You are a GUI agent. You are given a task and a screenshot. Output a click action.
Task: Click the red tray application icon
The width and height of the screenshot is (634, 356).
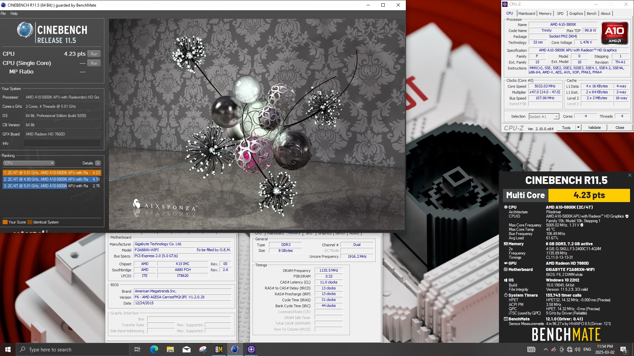coord(554,349)
